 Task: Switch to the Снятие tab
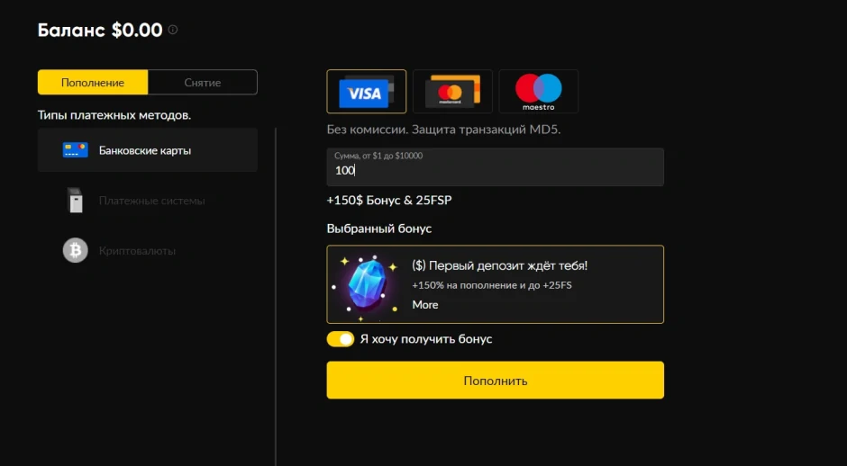point(203,83)
